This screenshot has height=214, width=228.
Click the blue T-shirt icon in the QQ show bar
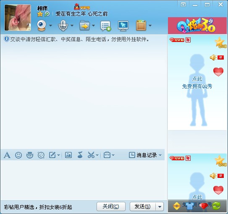coord(189,206)
